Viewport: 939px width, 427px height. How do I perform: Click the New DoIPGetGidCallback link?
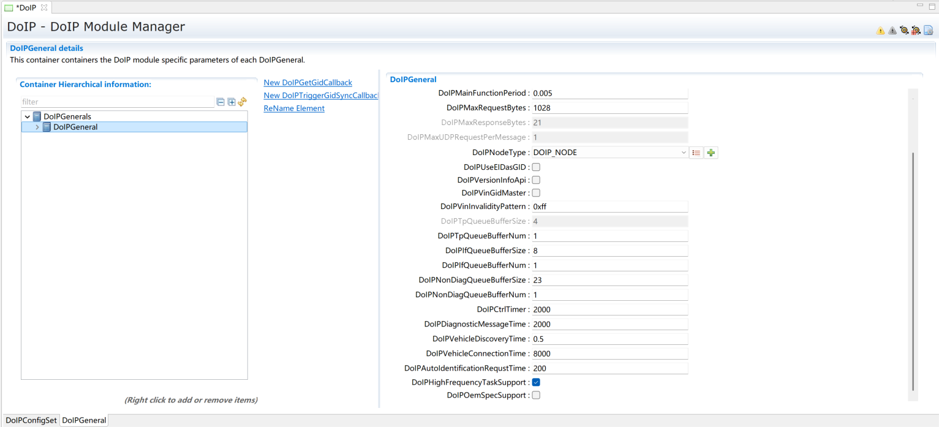(x=307, y=83)
